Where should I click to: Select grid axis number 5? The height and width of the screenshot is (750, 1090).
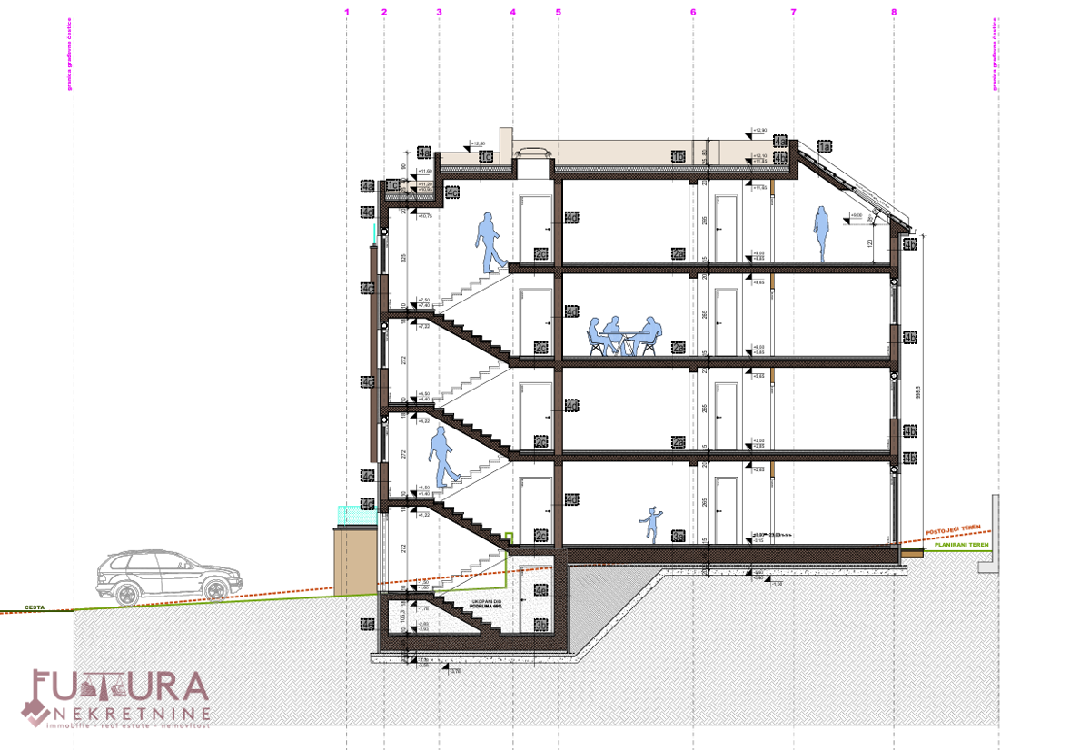pos(558,12)
